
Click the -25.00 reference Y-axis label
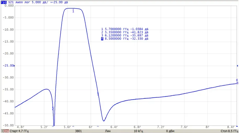pos(8,66)
